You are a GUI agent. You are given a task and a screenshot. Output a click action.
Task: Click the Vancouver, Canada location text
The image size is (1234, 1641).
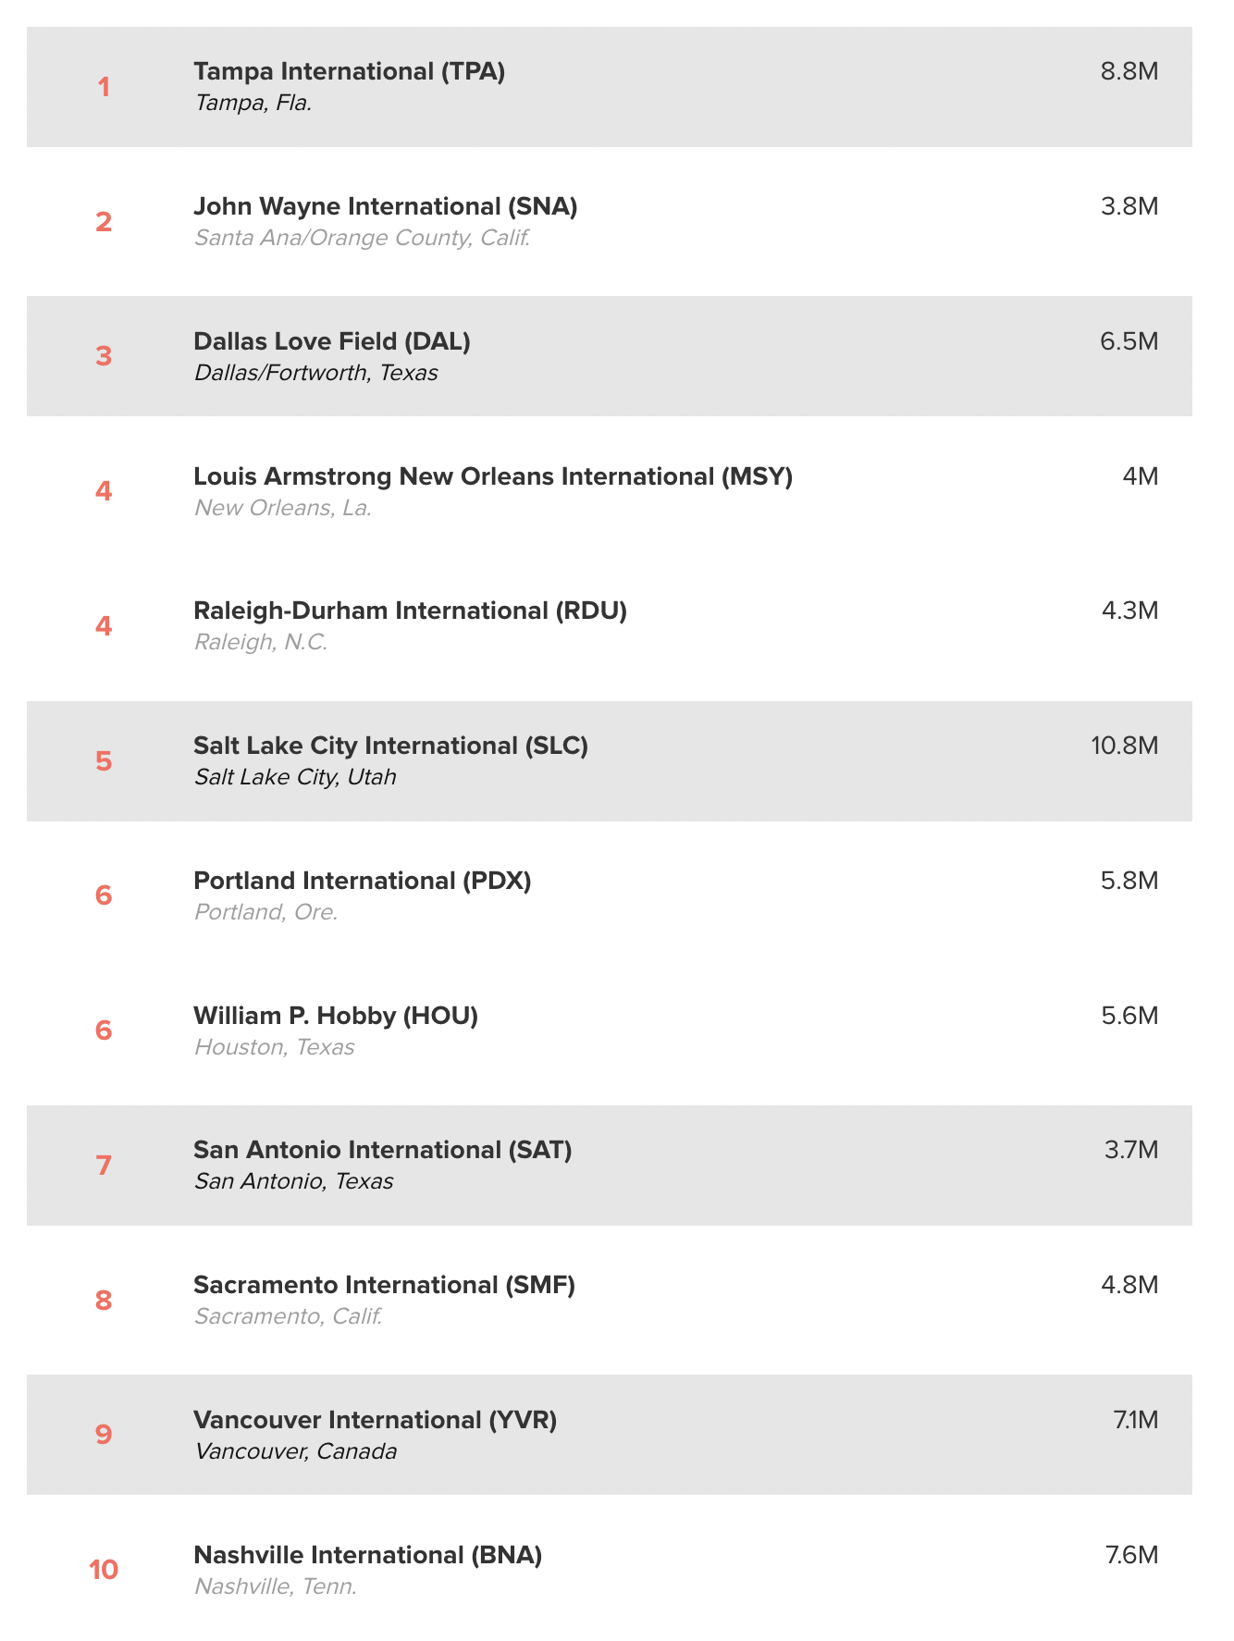point(295,1451)
